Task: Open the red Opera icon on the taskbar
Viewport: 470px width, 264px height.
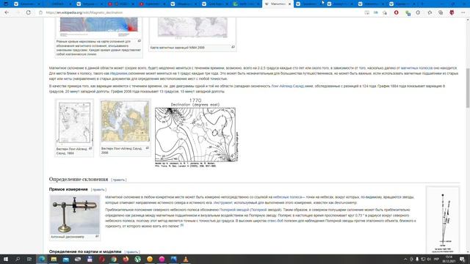Action: pyautogui.click(x=101, y=259)
